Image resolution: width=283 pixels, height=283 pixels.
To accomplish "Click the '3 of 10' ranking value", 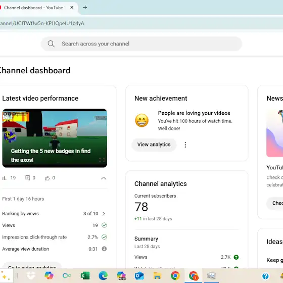I will [x=91, y=214].
